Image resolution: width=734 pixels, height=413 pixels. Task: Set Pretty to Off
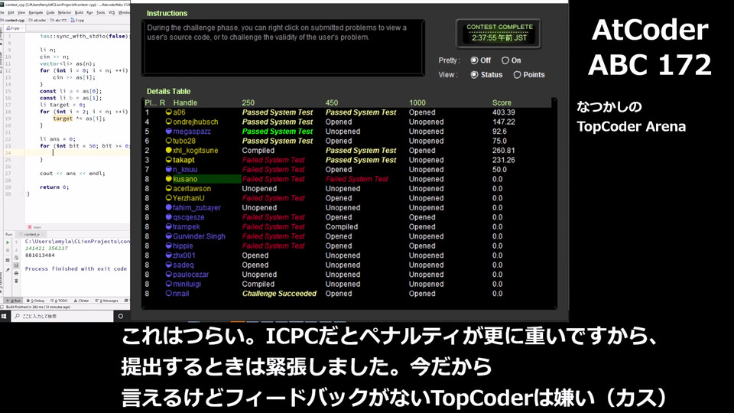(x=480, y=60)
